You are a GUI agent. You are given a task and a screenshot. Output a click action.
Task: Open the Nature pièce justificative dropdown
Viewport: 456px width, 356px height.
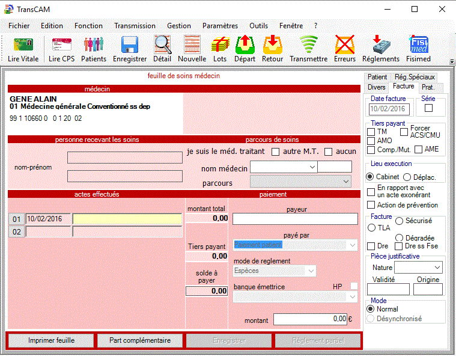pyautogui.click(x=437, y=267)
